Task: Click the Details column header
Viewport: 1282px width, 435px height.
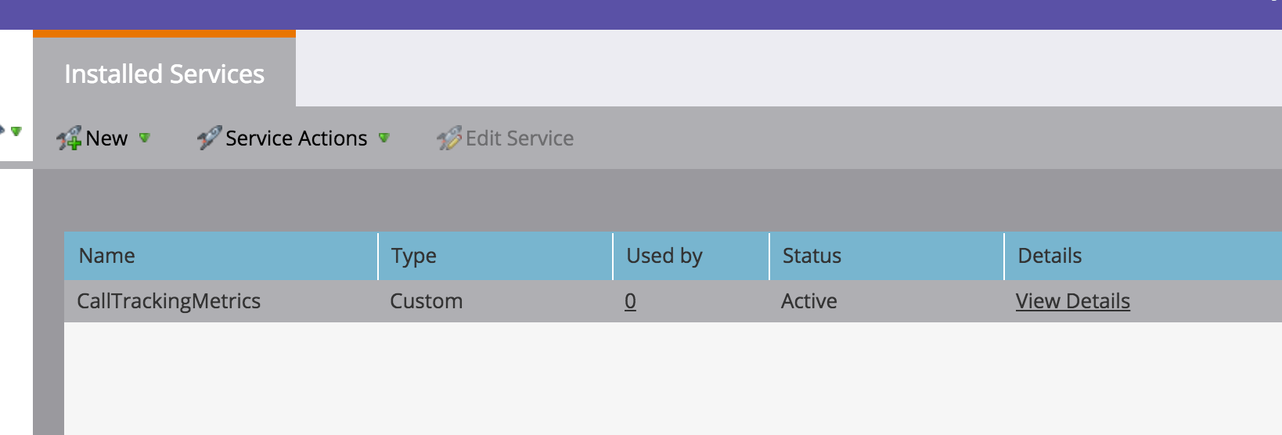Action: coord(1143,256)
